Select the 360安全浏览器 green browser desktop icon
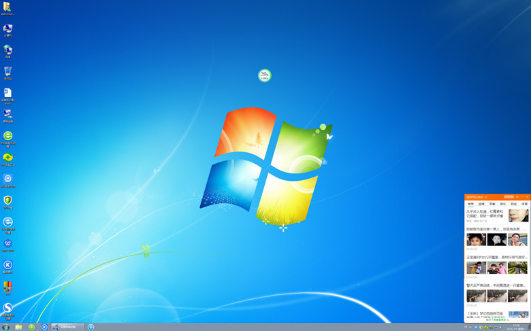This screenshot has height=331, width=531. click(x=7, y=139)
